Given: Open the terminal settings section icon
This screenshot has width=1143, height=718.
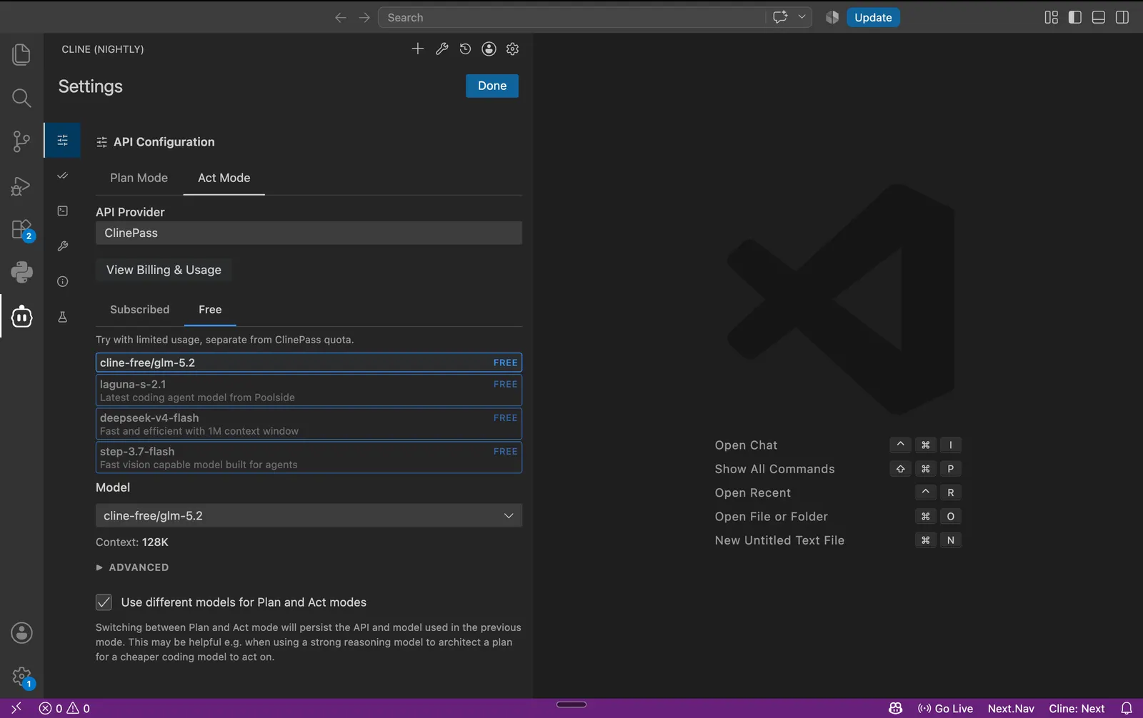Looking at the screenshot, I should pyautogui.click(x=63, y=211).
